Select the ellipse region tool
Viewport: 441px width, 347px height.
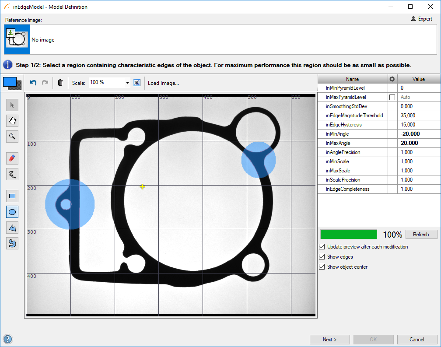pyautogui.click(x=12, y=212)
